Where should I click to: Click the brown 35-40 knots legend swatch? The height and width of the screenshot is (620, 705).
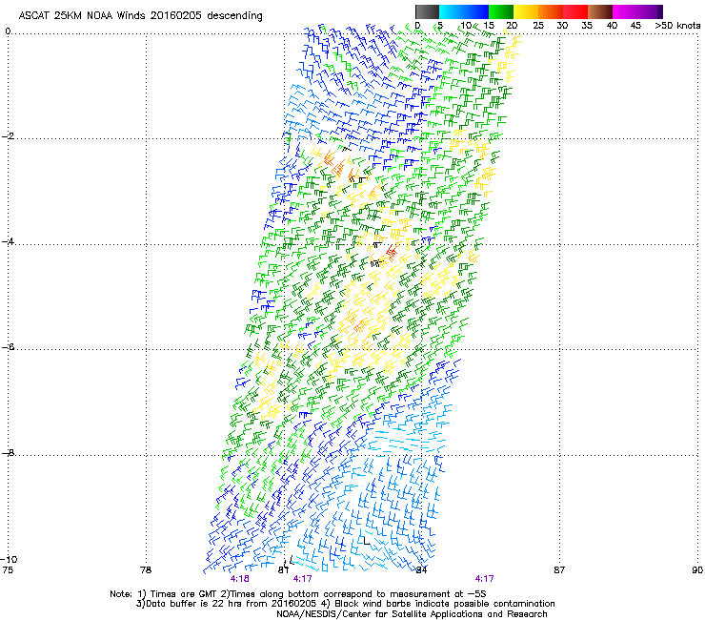pos(600,11)
